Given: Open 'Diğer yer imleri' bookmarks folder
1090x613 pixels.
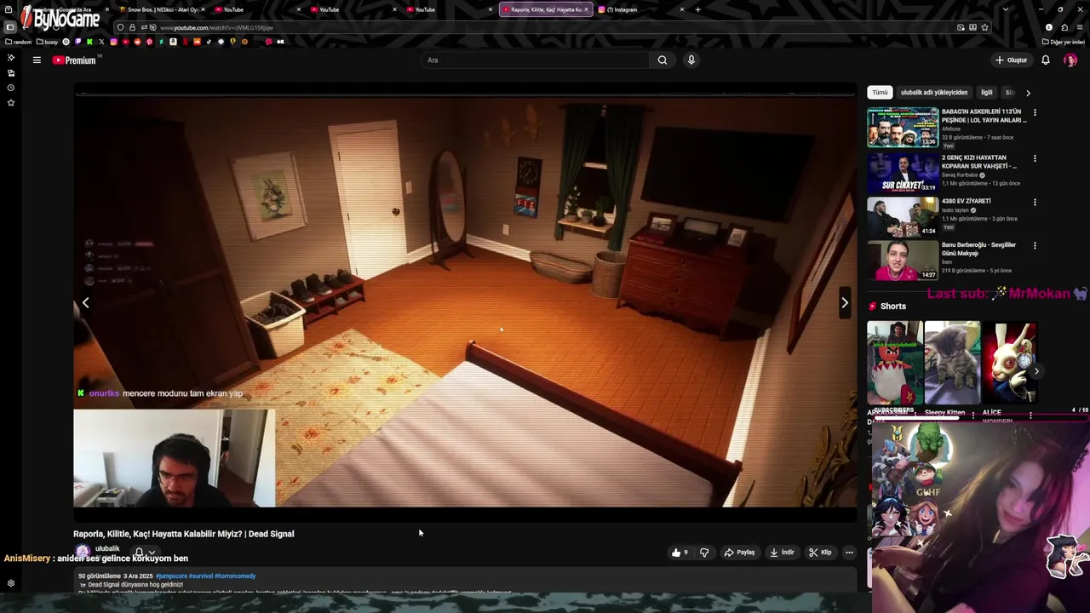Looking at the screenshot, I should pos(1064,42).
